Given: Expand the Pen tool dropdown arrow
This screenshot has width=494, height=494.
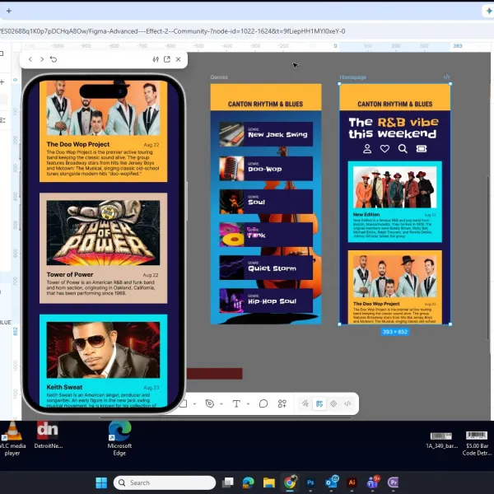Looking at the screenshot, I should tap(221, 404).
